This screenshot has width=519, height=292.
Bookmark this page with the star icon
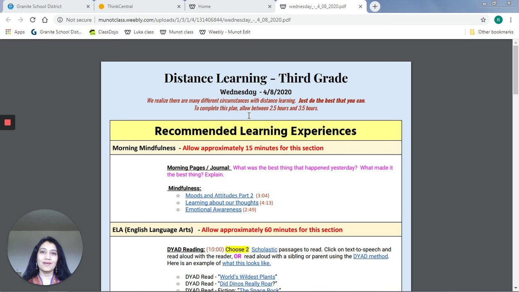(x=483, y=19)
